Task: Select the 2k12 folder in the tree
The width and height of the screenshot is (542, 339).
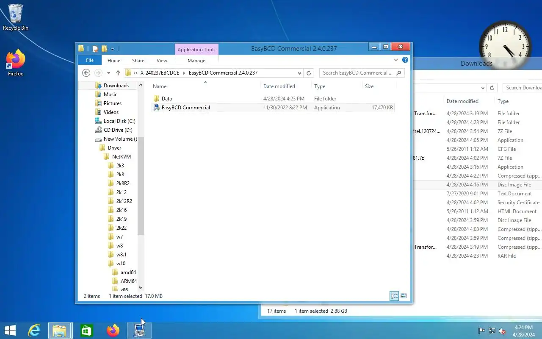Action: pos(121,192)
